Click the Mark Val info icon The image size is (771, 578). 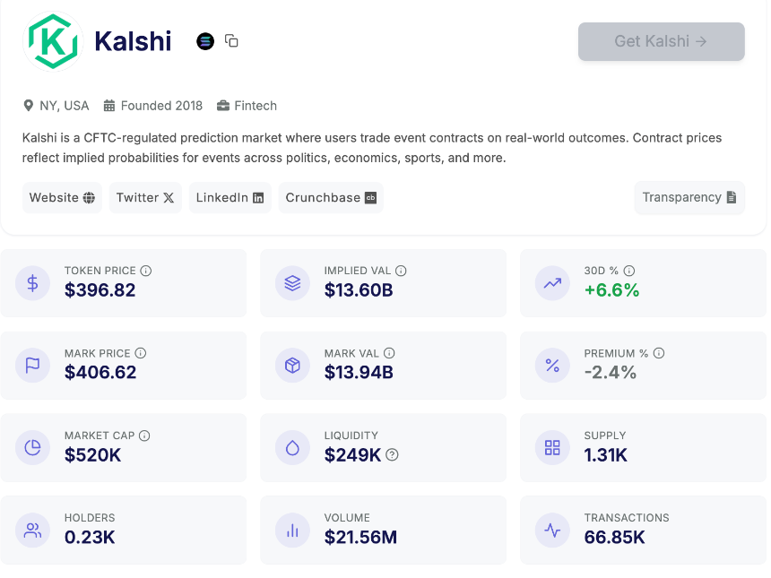coord(389,353)
